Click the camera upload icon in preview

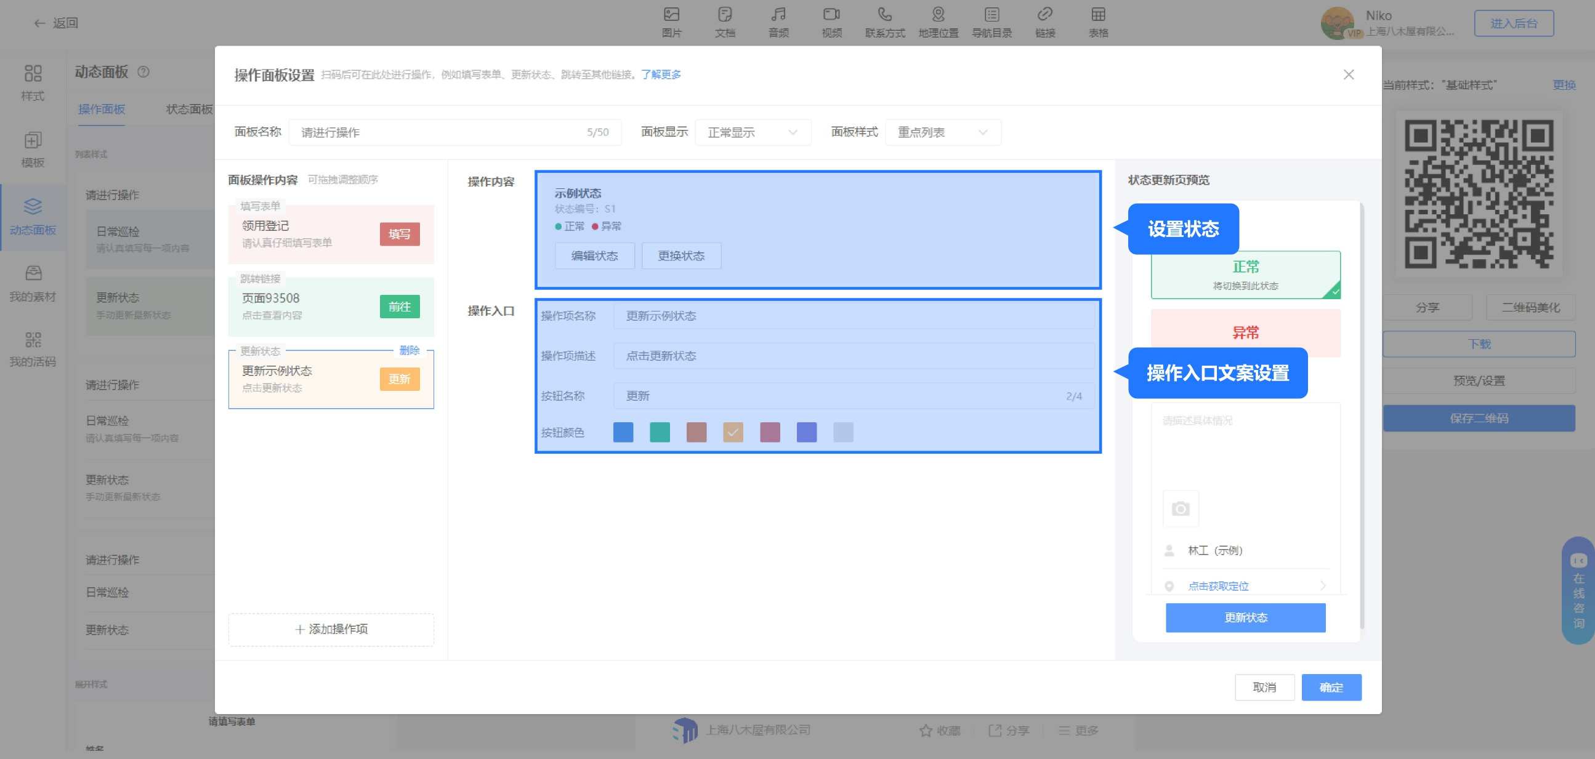tap(1180, 509)
